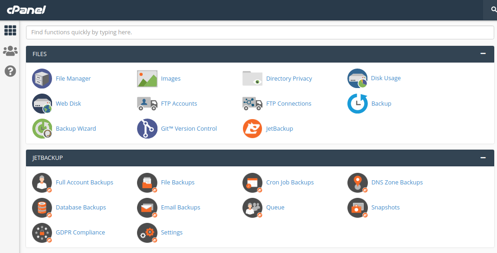Viewport: 497px width, 253px height.
Task: Open the FTP Connections link
Action: [289, 103]
